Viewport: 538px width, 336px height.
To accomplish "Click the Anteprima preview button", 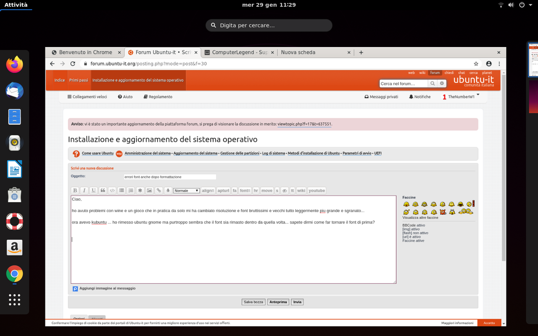I will coord(278,302).
